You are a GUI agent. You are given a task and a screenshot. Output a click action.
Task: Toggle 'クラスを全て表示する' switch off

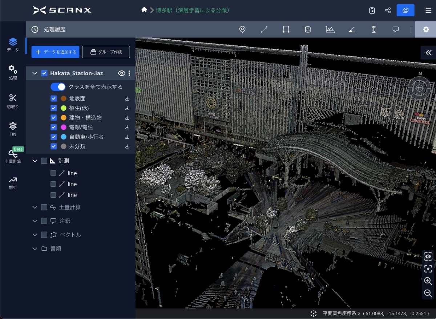pyautogui.click(x=58, y=87)
